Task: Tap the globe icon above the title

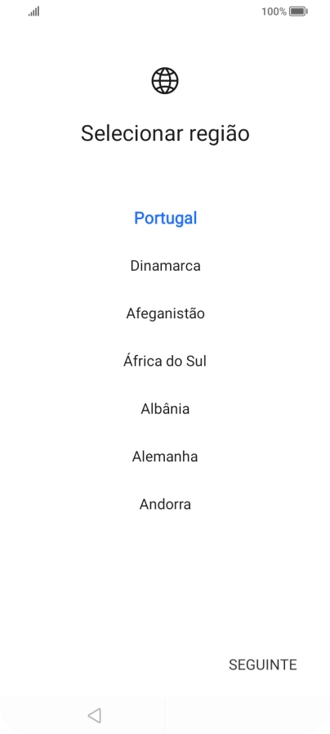Action: click(x=165, y=80)
